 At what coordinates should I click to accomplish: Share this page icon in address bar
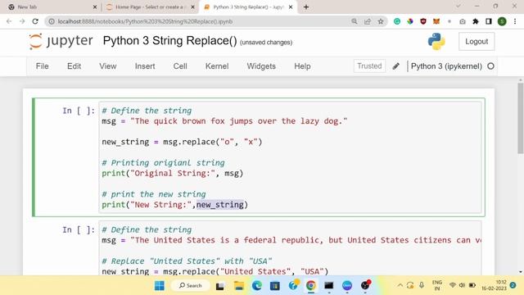click(368, 21)
